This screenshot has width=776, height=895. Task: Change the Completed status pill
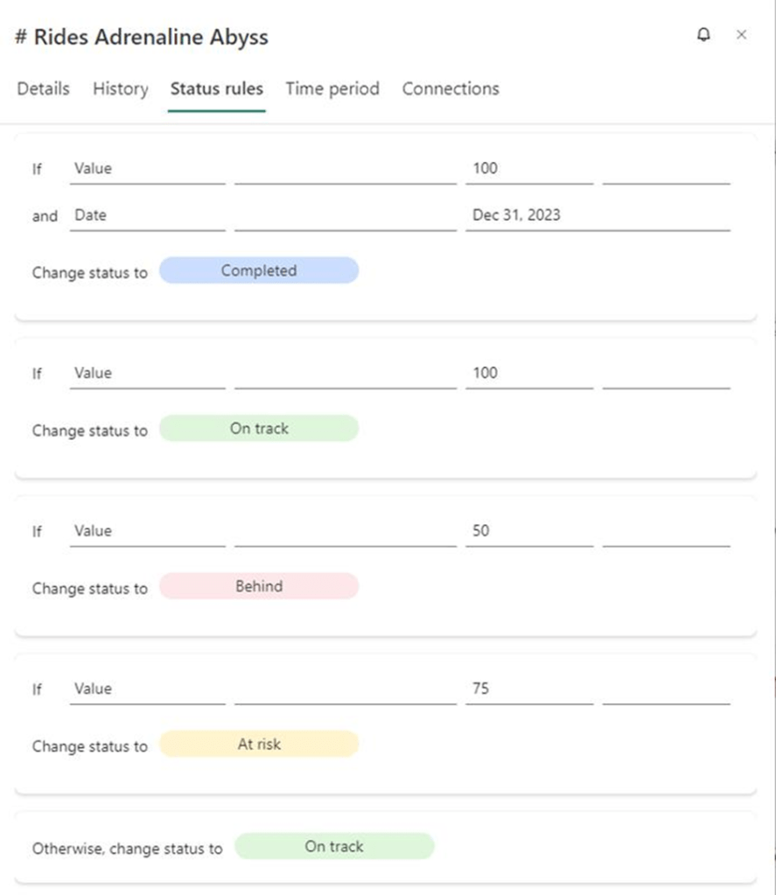(x=258, y=270)
